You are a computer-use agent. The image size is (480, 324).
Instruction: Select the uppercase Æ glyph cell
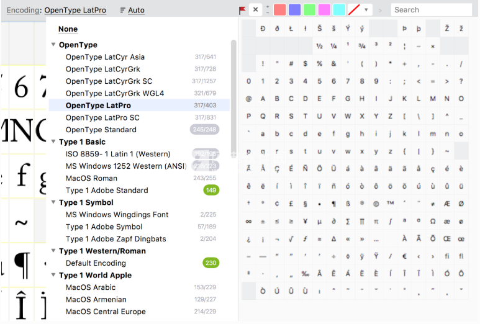pos(447,204)
